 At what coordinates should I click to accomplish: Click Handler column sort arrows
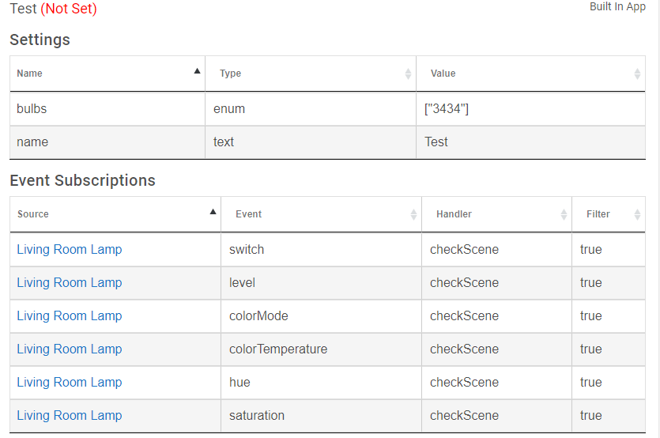[564, 214]
